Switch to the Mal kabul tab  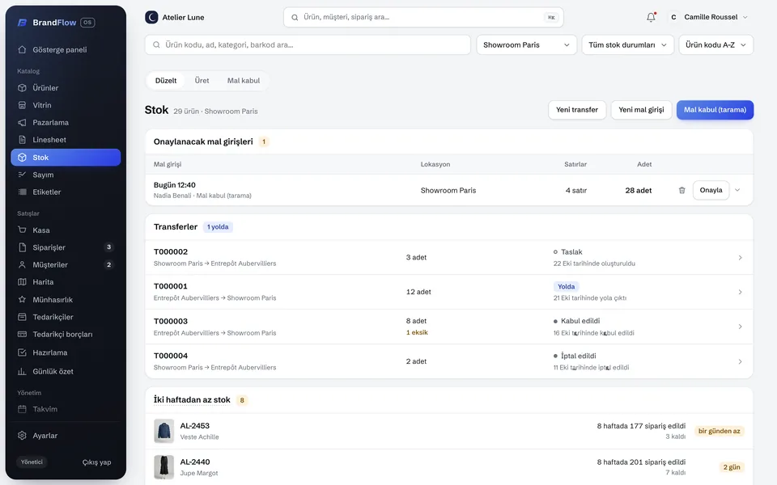click(x=244, y=81)
